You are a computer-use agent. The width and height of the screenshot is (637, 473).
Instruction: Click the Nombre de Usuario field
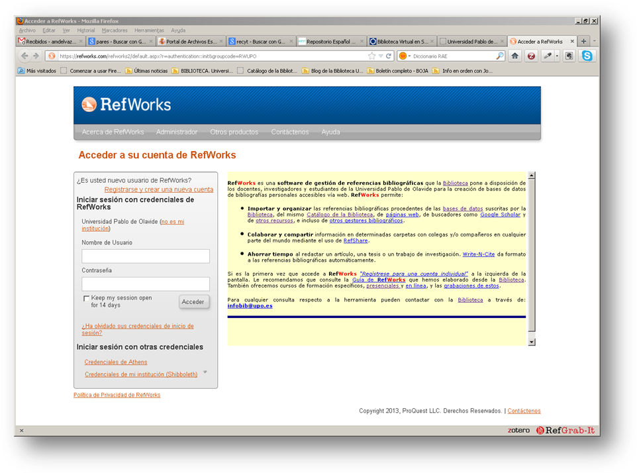pyautogui.click(x=146, y=256)
